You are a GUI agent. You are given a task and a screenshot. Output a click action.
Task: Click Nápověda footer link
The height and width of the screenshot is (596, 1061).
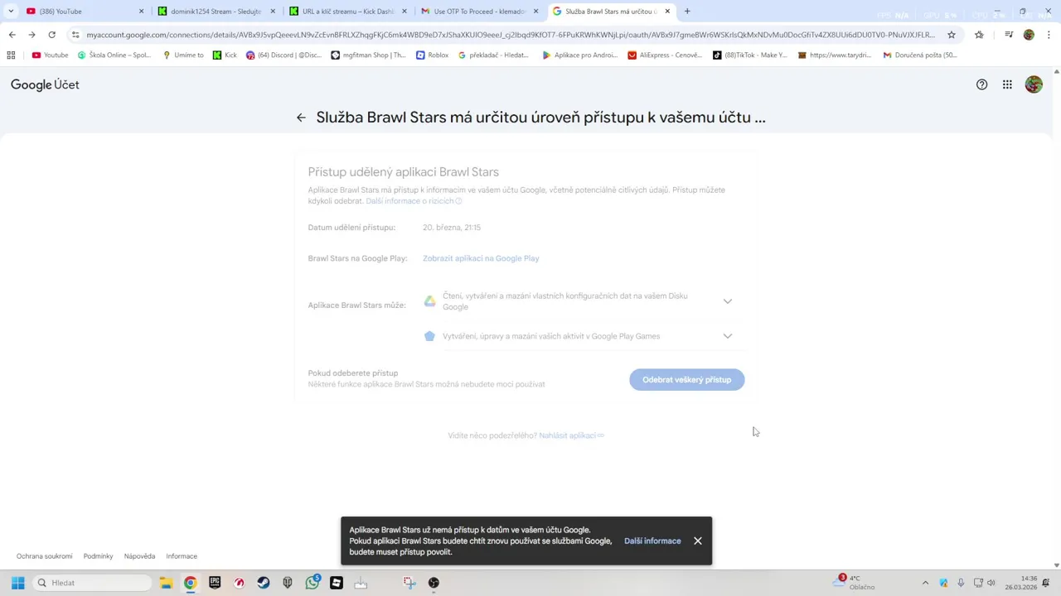(x=139, y=556)
